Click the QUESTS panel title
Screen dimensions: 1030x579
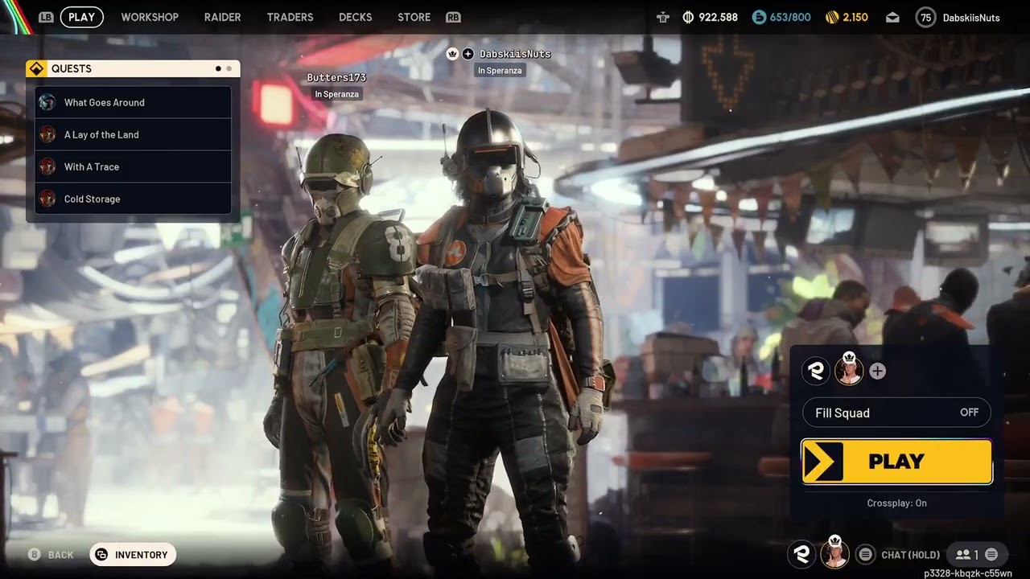tap(72, 68)
